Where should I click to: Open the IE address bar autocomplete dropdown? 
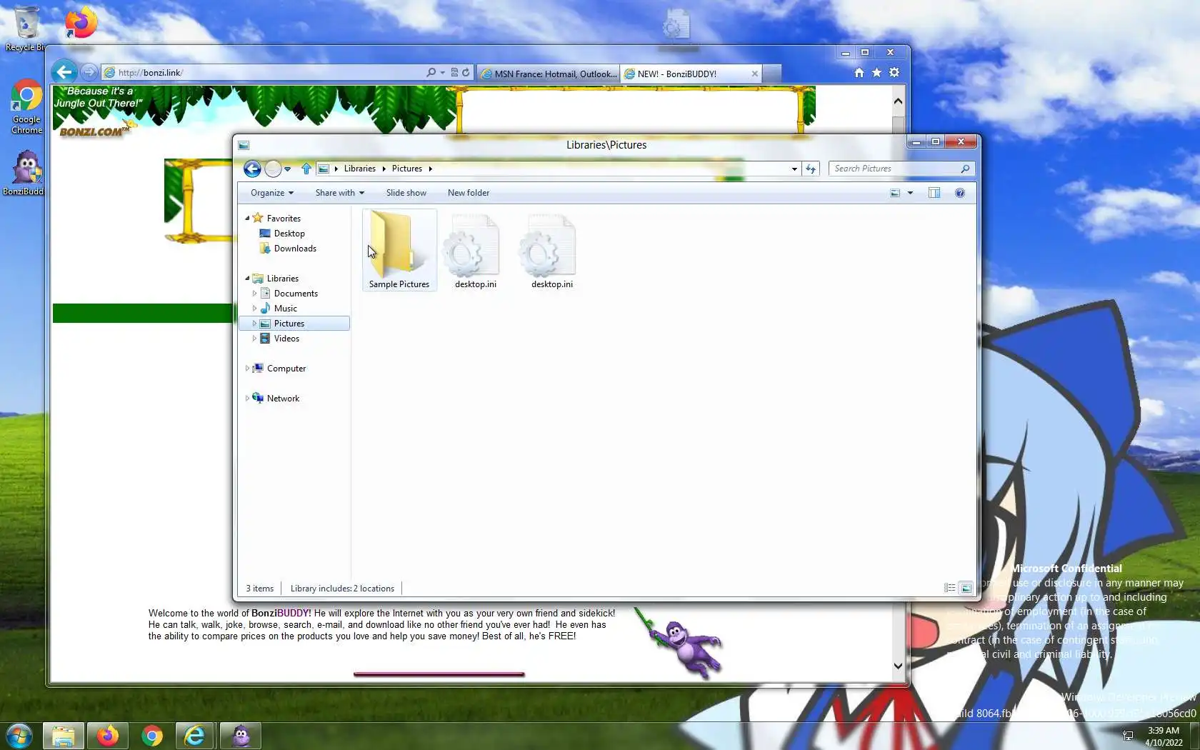443,73
